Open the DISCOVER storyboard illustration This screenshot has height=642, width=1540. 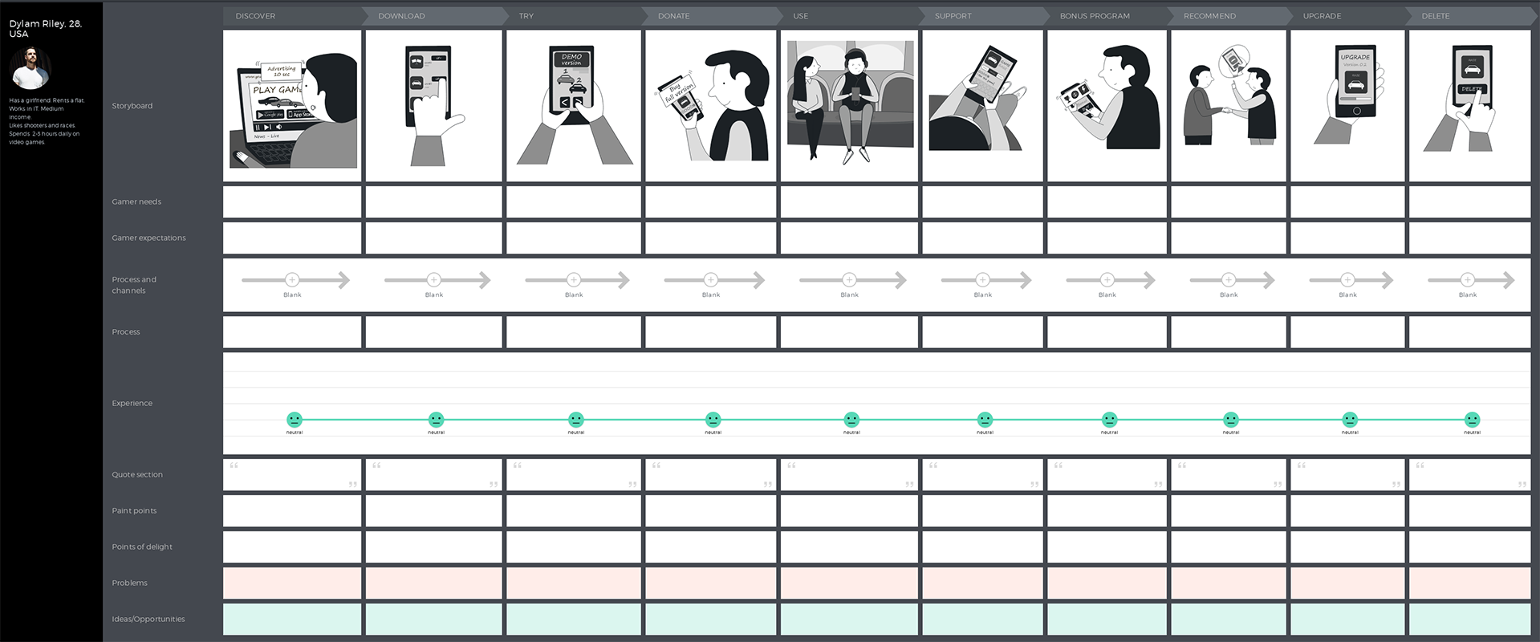point(292,106)
